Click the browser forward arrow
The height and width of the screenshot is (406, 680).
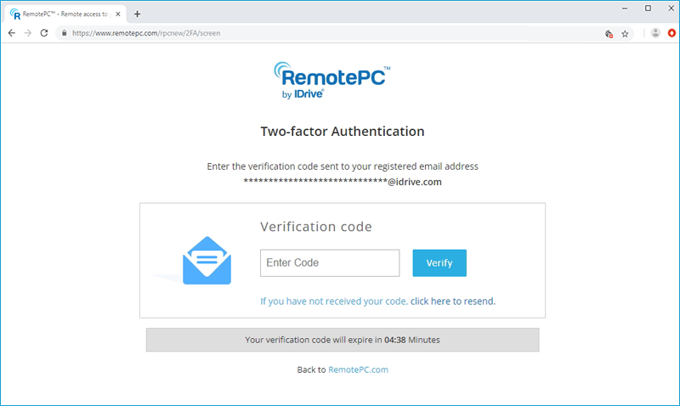[28, 33]
